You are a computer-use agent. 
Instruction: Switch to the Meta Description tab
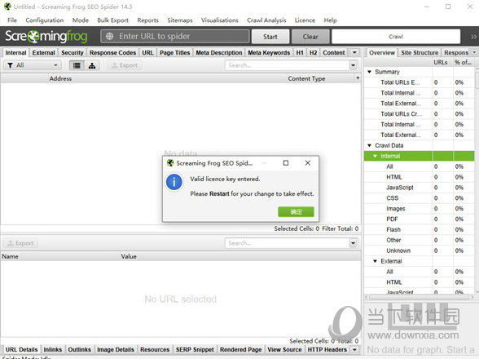pos(219,53)
